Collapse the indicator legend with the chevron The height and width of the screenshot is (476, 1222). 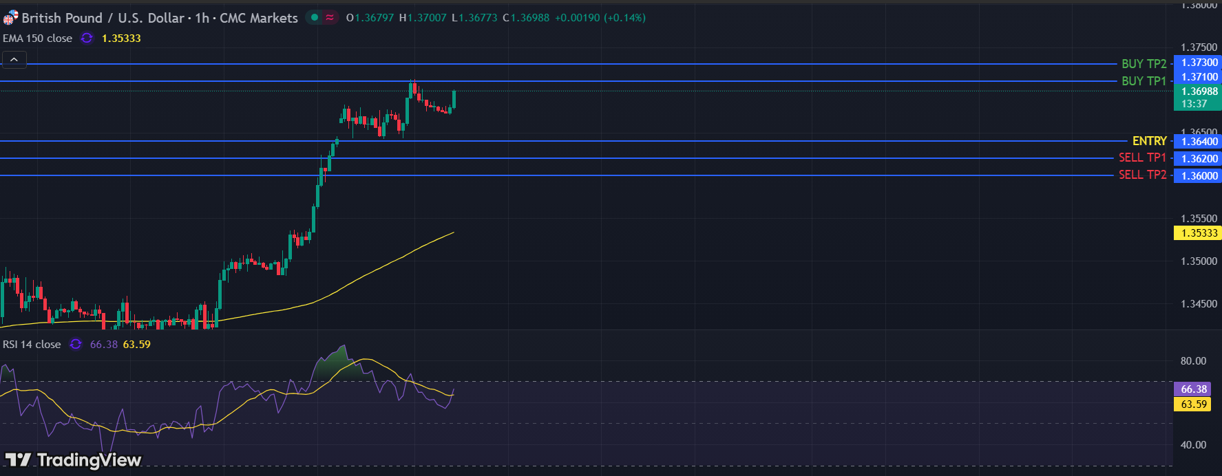pyautogui.click(x=14, y=60)
